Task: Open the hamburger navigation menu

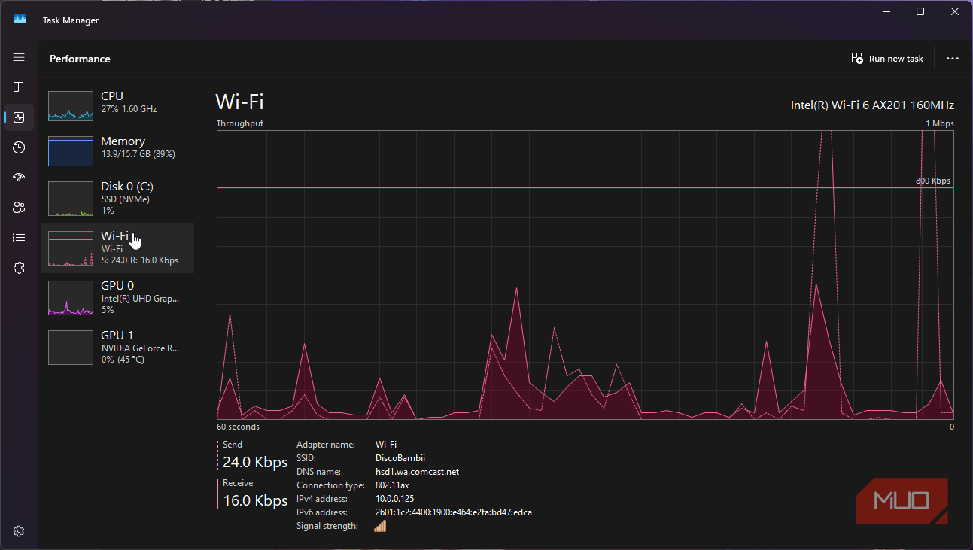Action: [x=19, y=57]
